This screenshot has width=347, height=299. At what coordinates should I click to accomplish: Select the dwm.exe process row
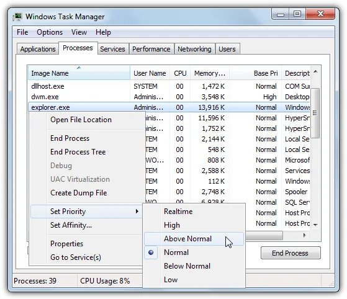(169, 97)
